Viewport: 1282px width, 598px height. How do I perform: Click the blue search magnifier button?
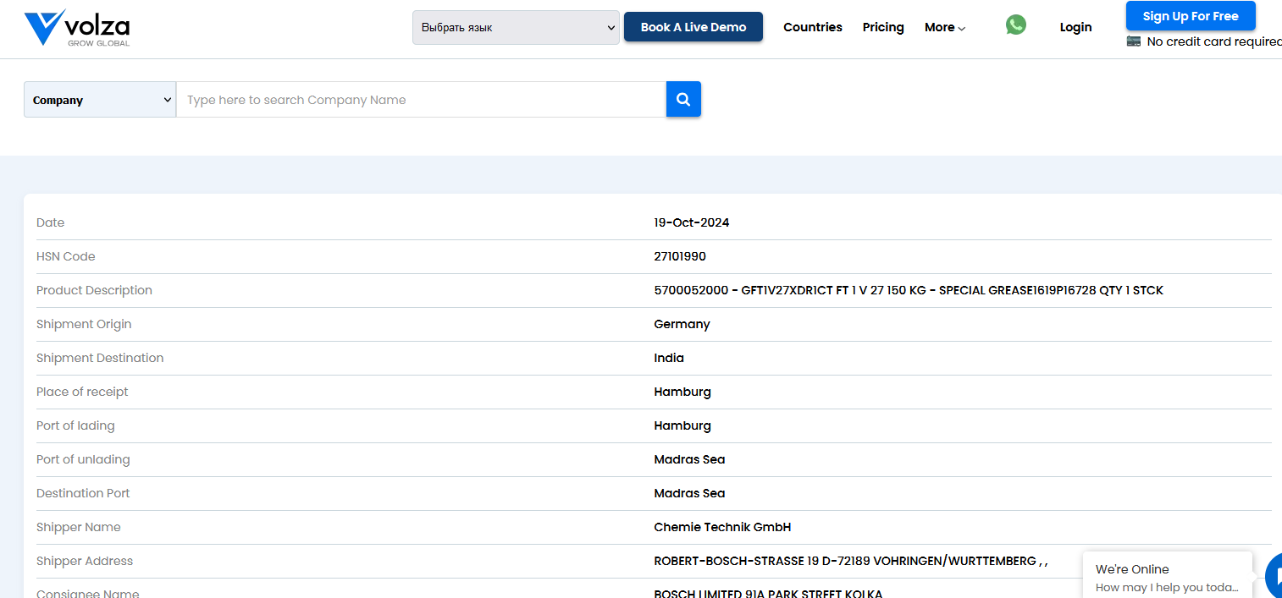(x=683, y=99)
